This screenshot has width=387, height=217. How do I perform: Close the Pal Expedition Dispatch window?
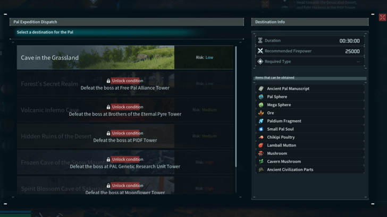click(x=382, y=17)
